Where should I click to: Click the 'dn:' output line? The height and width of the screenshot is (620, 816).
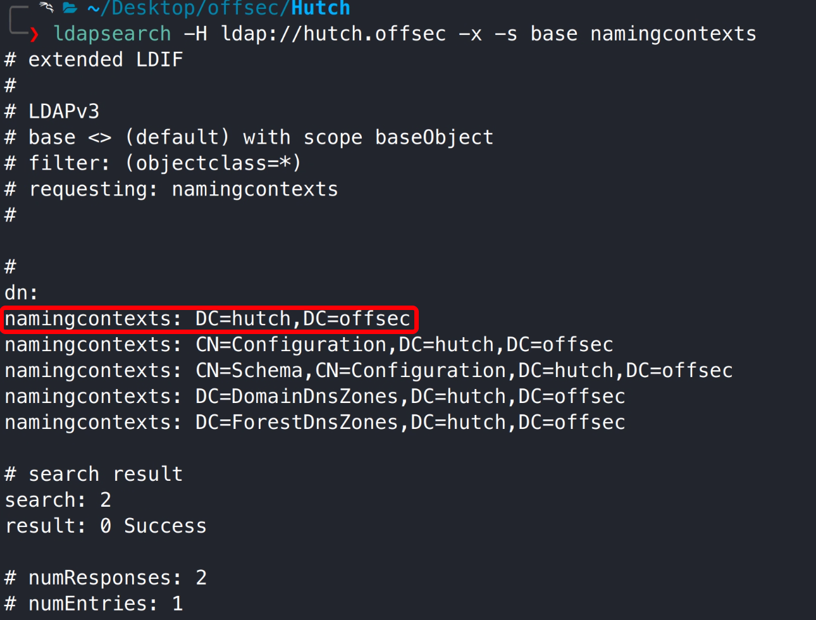tap(22, 293)
